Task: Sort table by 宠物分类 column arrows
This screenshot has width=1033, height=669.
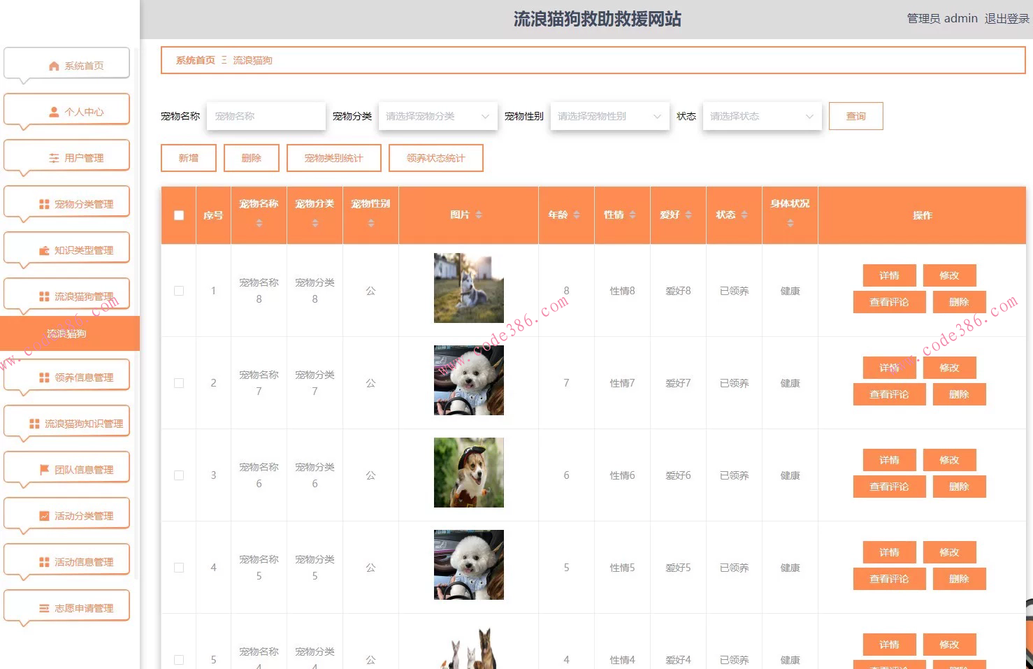Action: point(315,223)
